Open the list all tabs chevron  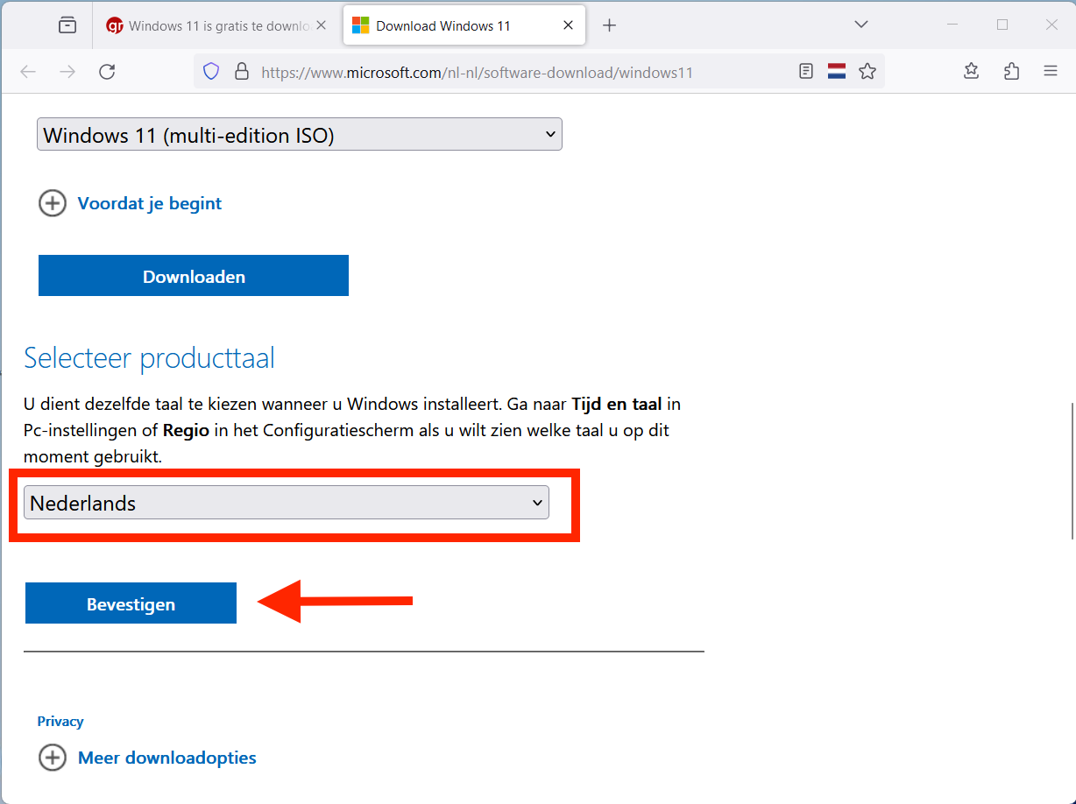pyautogui.click(x=860, y=25)
